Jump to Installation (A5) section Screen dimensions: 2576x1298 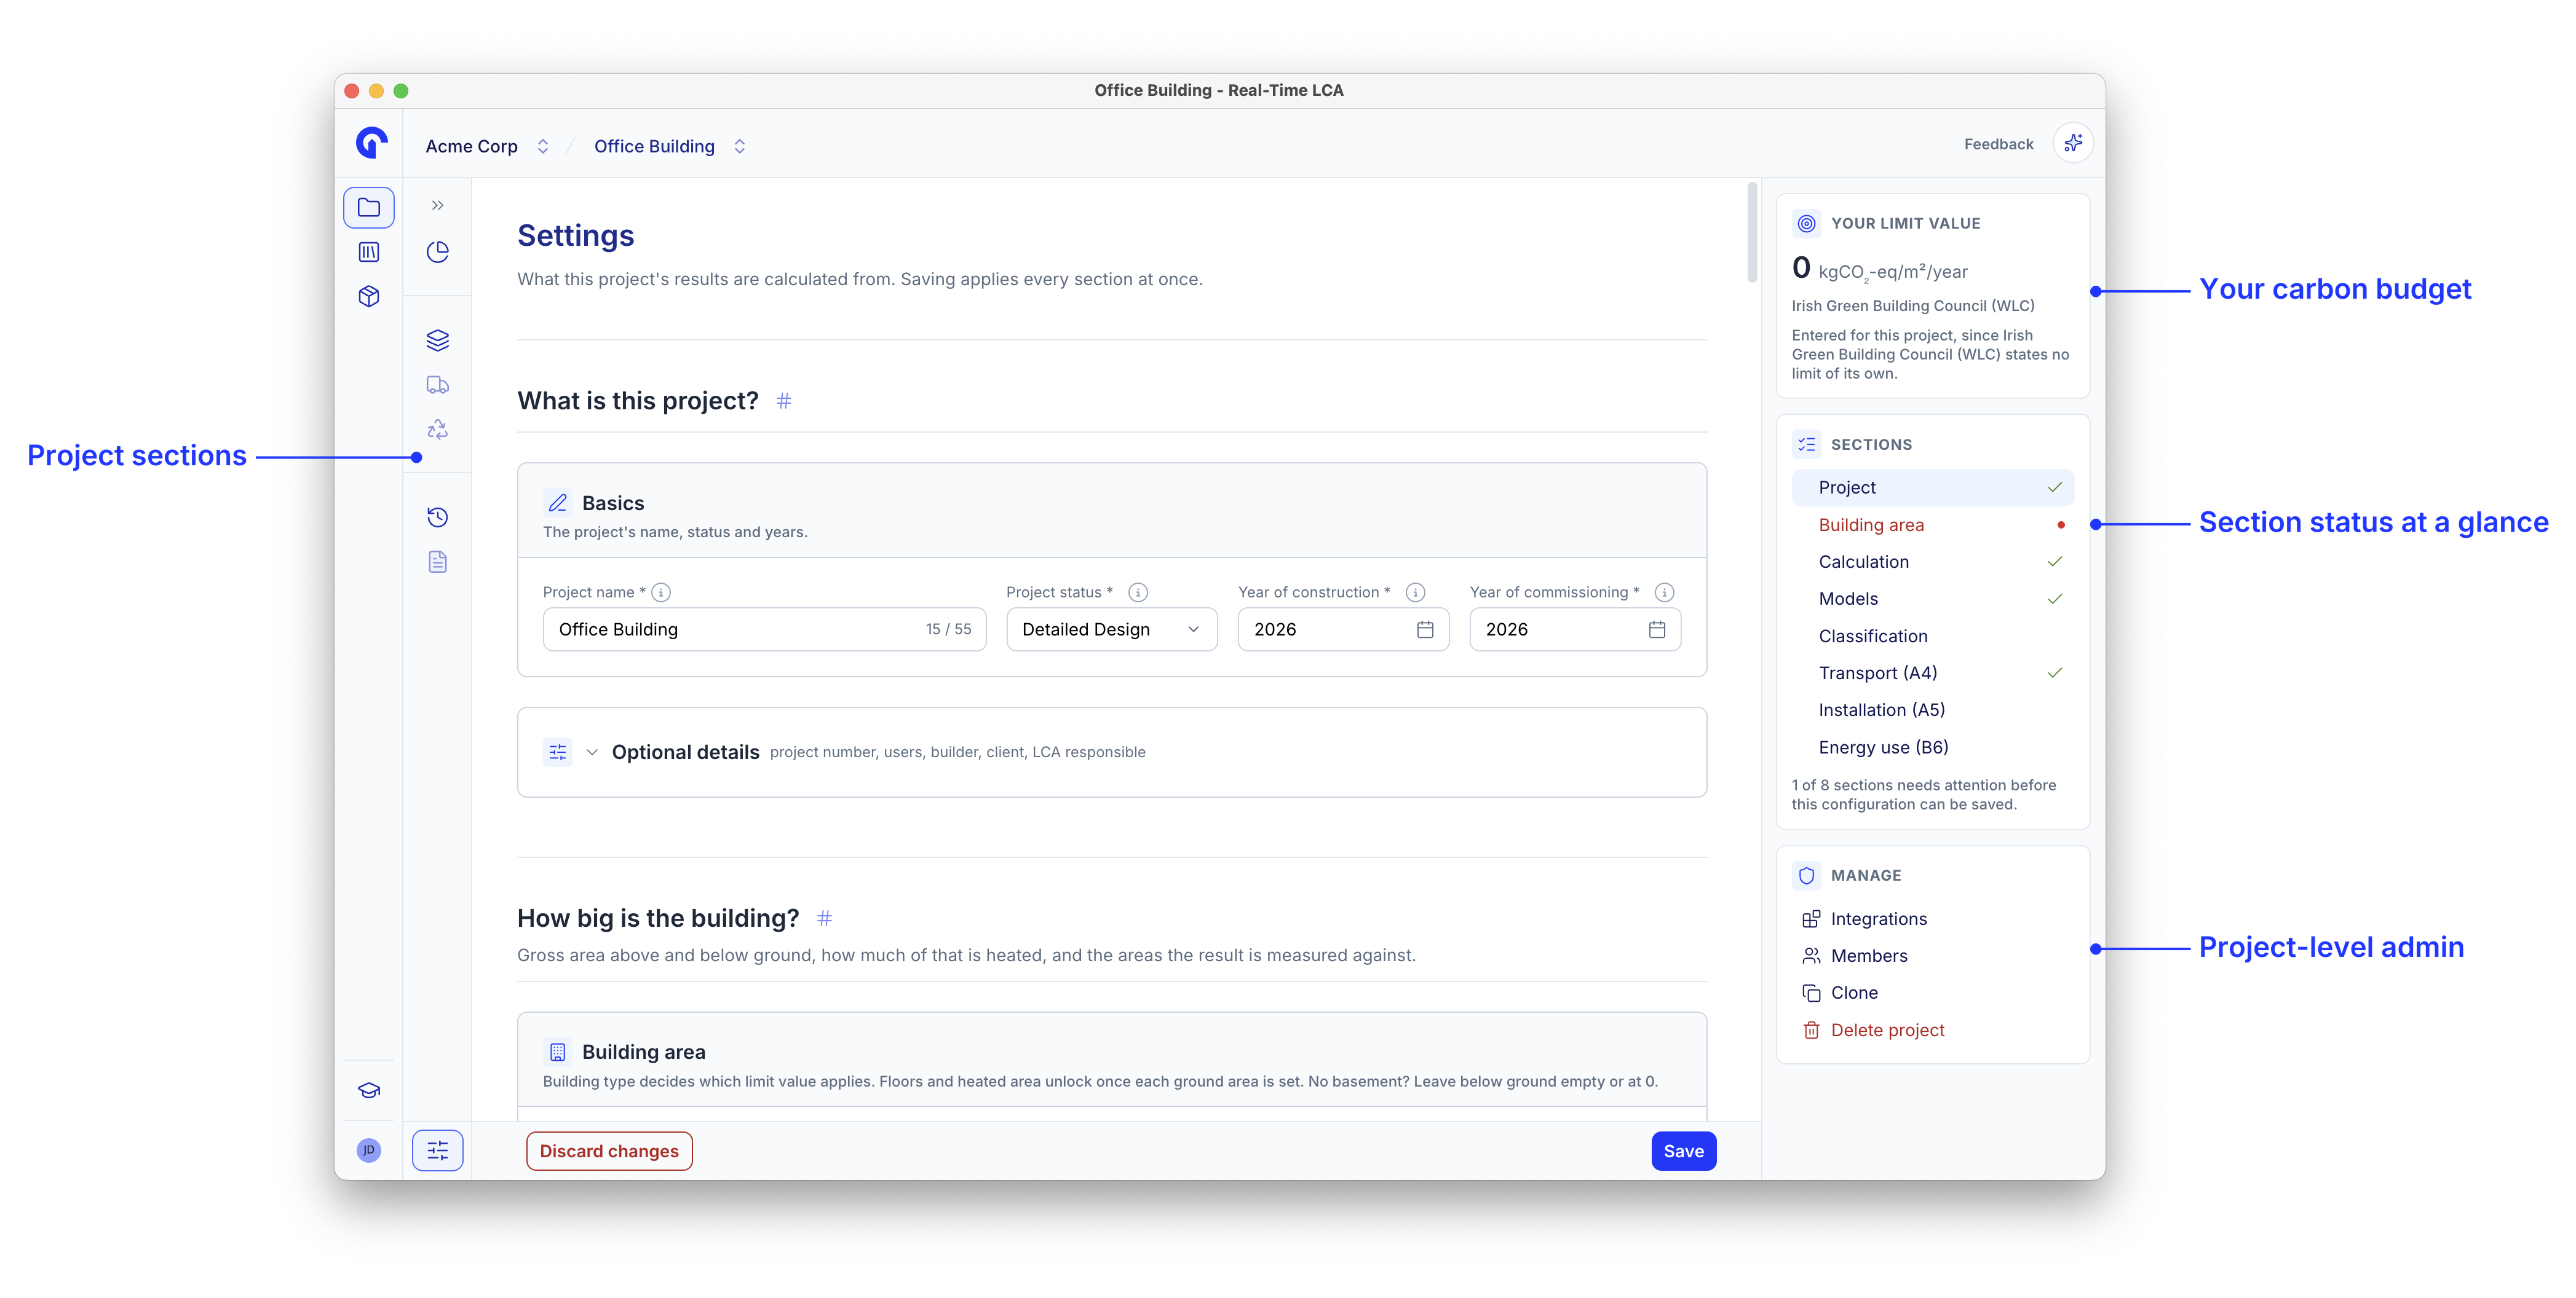[x=1932, y=709]
